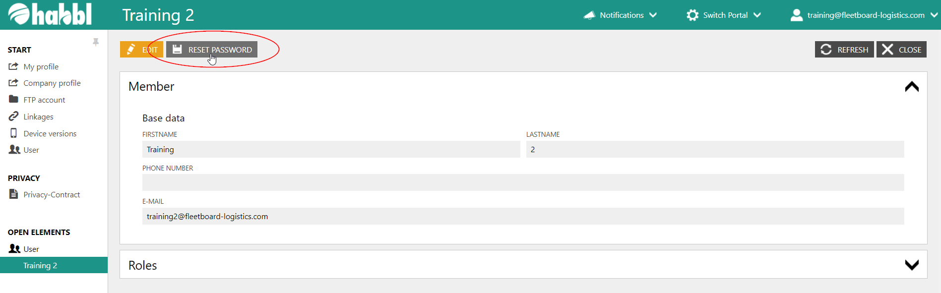Click the habbl logo

(50, 14)
